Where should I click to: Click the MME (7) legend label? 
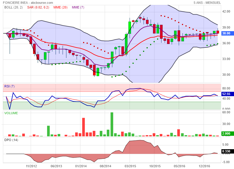(x=78, y=7)
